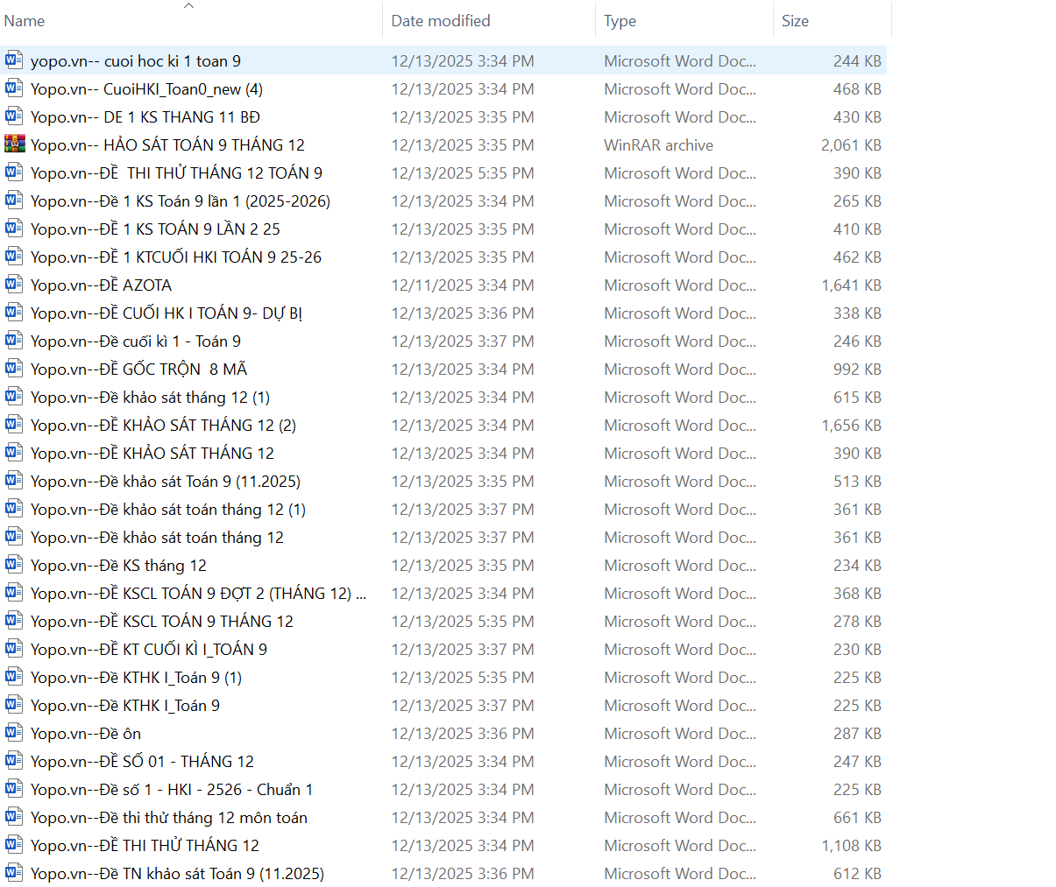Select 'ĐỀ CUỐI HK I TOÁN 9- DỰ BỊ' file
Viewport: 1056px width, 887px height.
167,313
